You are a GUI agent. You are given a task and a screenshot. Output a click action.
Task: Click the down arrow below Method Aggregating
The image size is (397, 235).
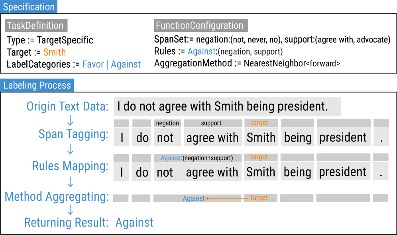(x=70, y=210)
